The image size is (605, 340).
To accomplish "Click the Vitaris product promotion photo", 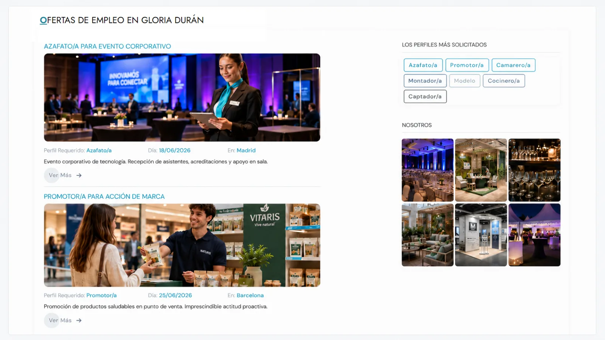I will point(182,245).
